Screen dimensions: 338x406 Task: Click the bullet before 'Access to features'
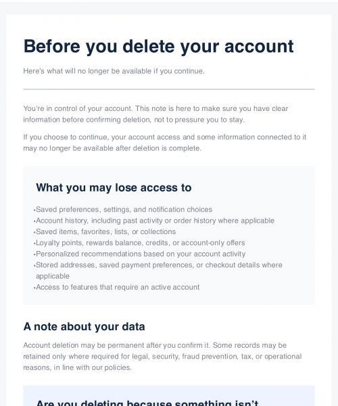[34, 288]
